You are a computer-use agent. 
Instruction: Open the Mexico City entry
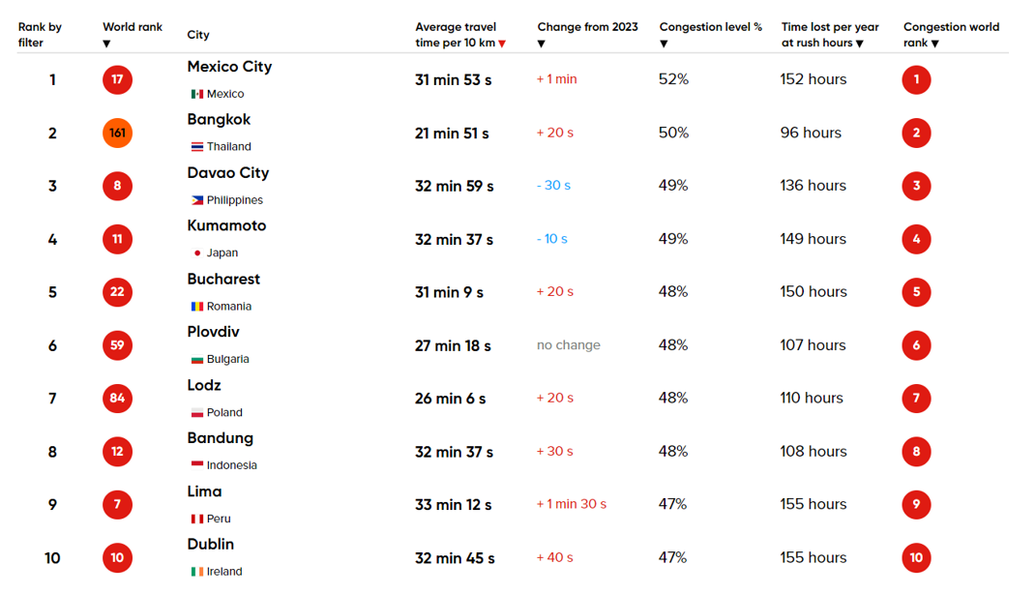click(x=229, y=67)
